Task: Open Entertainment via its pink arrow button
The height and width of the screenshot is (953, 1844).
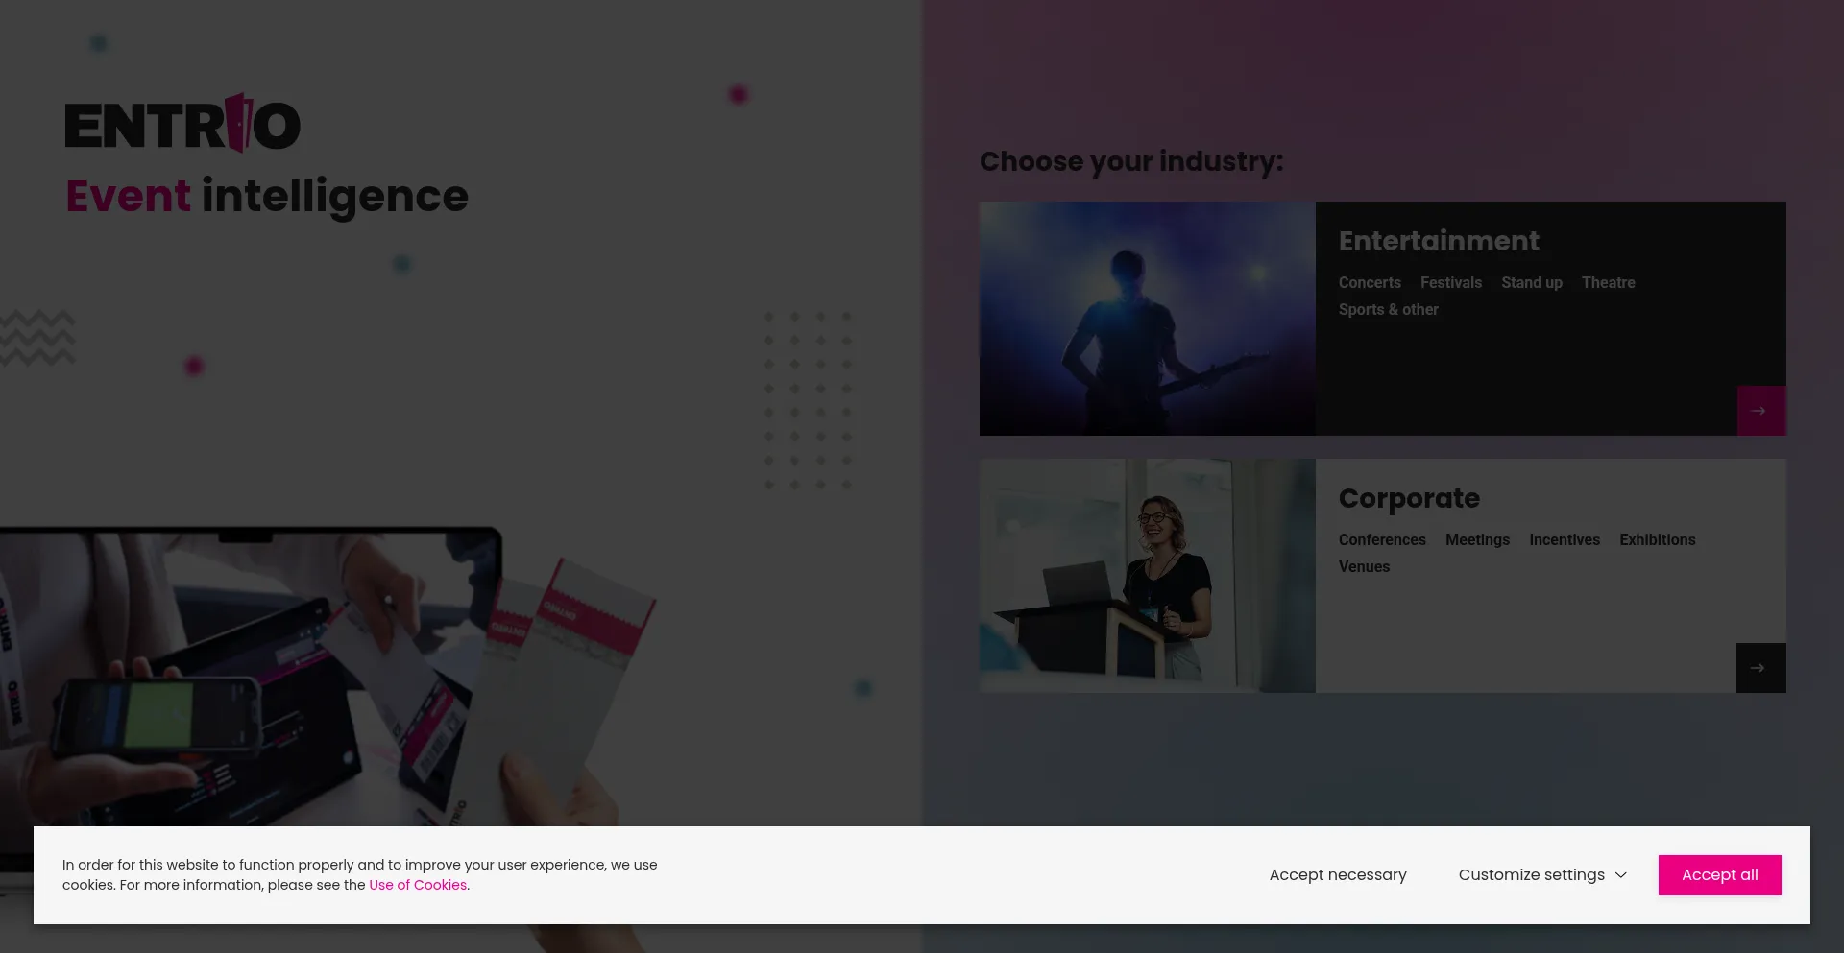Action: point(1760,411)
